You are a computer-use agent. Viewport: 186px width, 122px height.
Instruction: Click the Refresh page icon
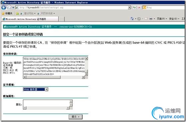click(134, 8)
